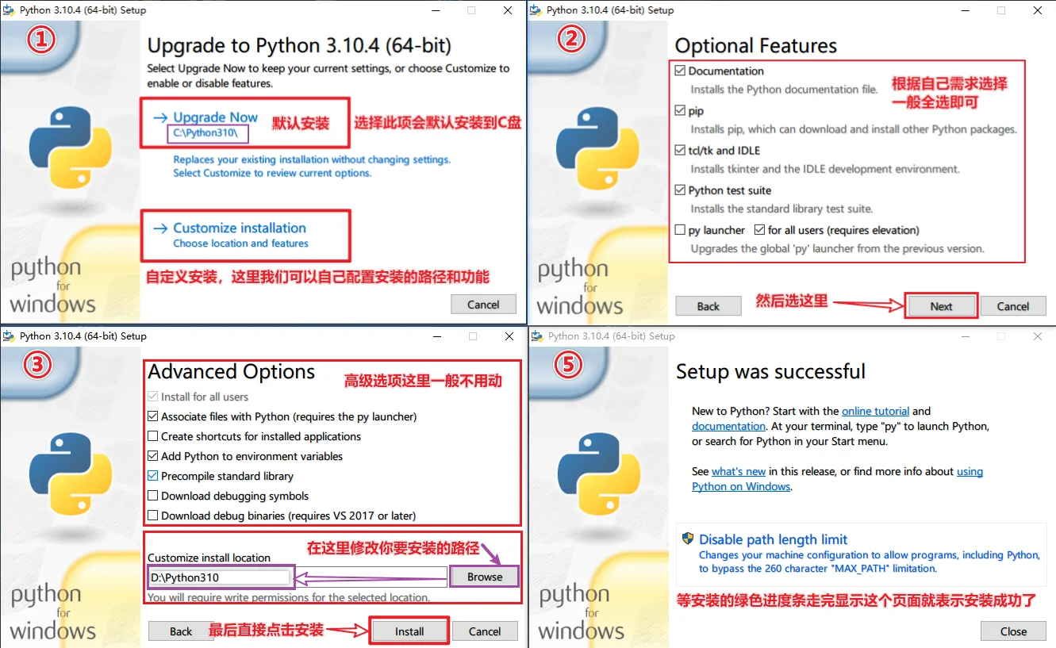Screen dimensions: 1056x648
Task: Cancel the Optional Features window
Action: (1013, 306)
